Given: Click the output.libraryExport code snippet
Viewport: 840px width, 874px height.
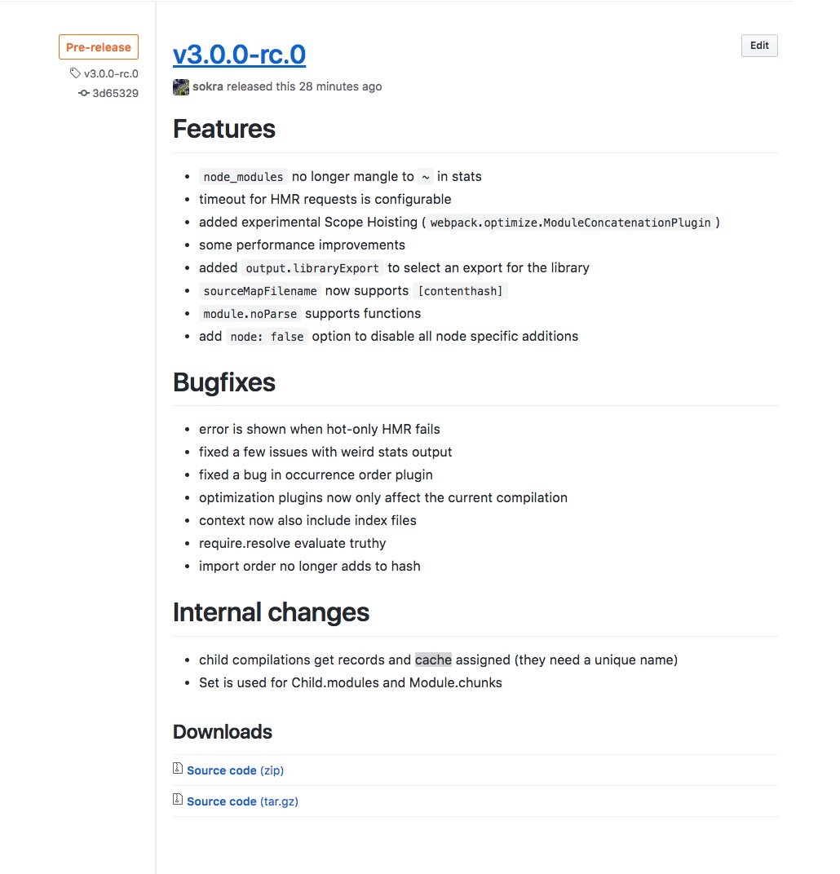Looking at the screenshot, I should click(x=312, y=269).
